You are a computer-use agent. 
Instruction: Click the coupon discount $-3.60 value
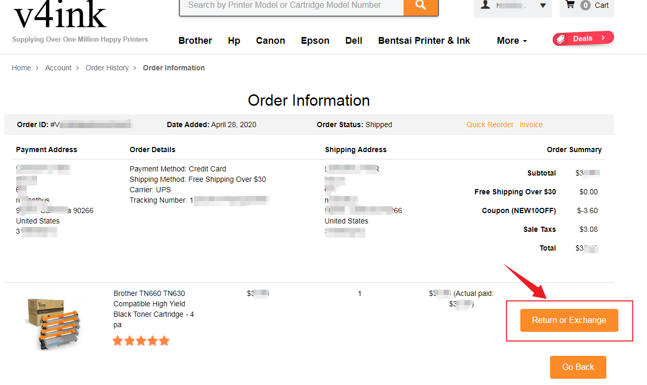click(588, 210)
